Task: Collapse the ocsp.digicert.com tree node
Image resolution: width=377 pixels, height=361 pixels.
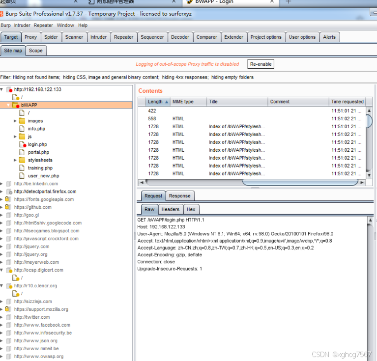Action: (x=1, y=270)
